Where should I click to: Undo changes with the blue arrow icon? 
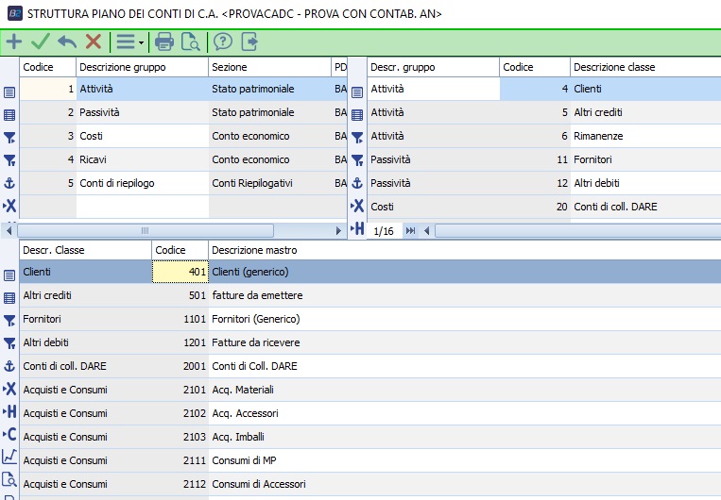click(x=67, y=42)
